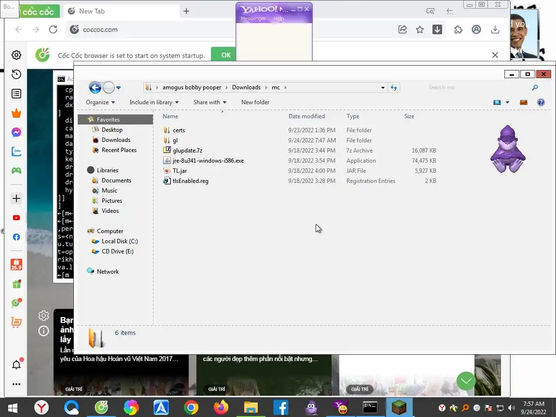Screen dimensions: 556x417
Task: Add new sidebar shortcut with plus icon
Action: coord(16,198)
